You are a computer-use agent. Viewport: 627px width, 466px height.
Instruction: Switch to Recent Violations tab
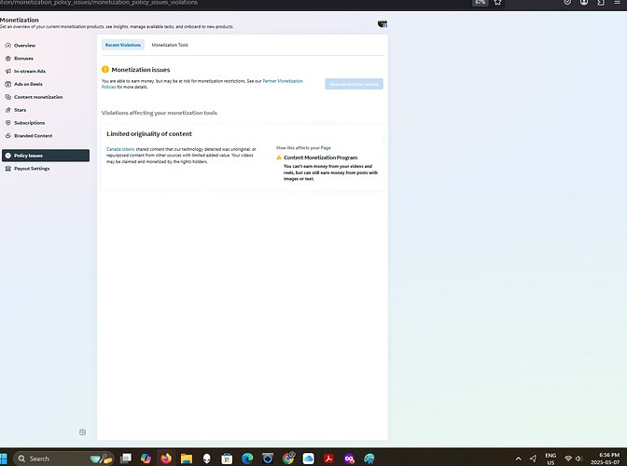click(123, 45)
